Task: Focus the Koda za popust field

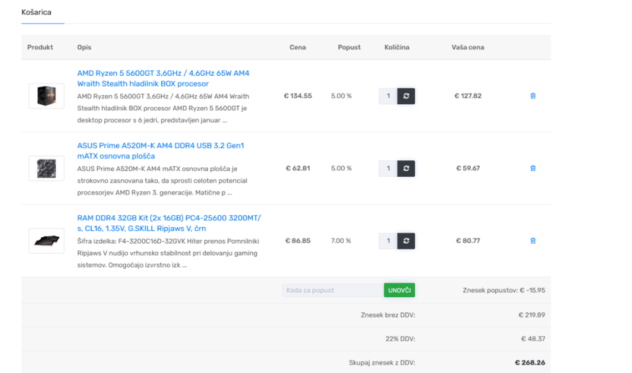Action: pyautogui.click(x=332, y=290)
